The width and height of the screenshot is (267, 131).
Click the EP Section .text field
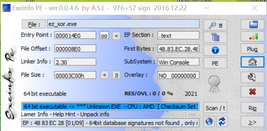coord(178,35)
